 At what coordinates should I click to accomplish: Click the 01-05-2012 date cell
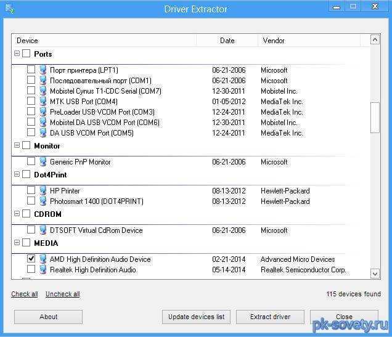click(x=229, y=101)
